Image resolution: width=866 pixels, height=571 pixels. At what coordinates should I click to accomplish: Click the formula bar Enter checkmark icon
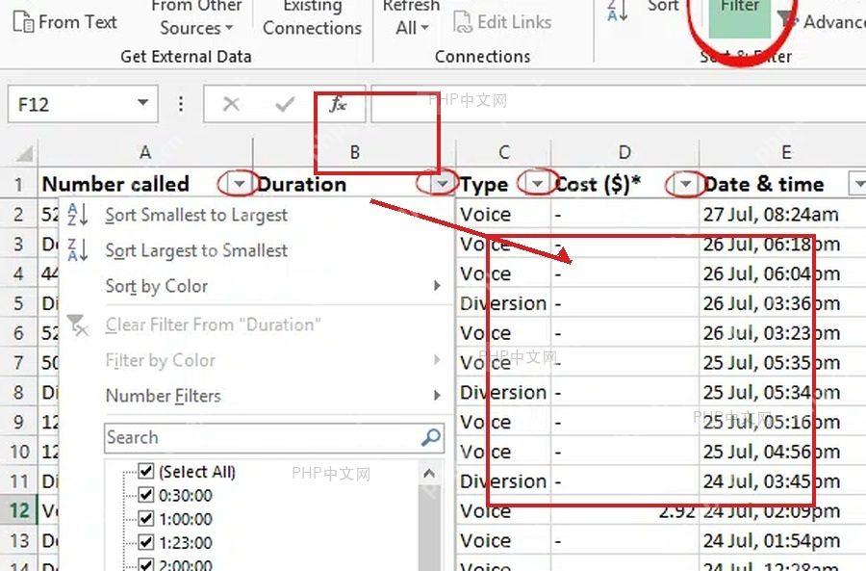[285, 103]
